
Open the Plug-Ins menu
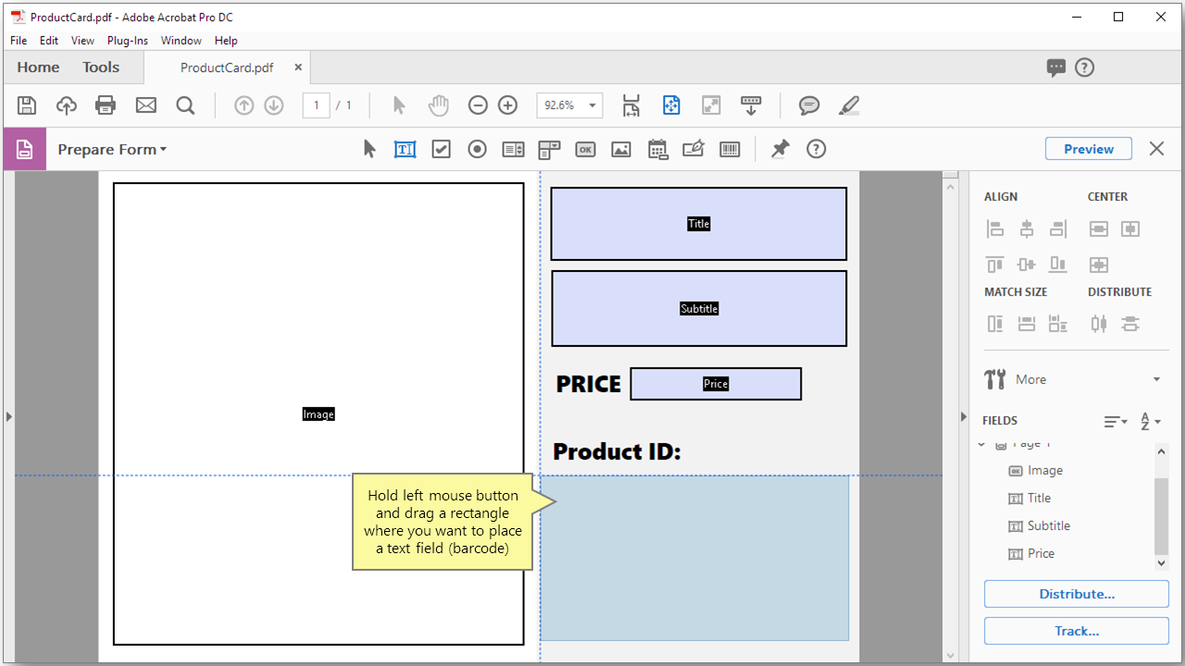[x=127, y=40]
